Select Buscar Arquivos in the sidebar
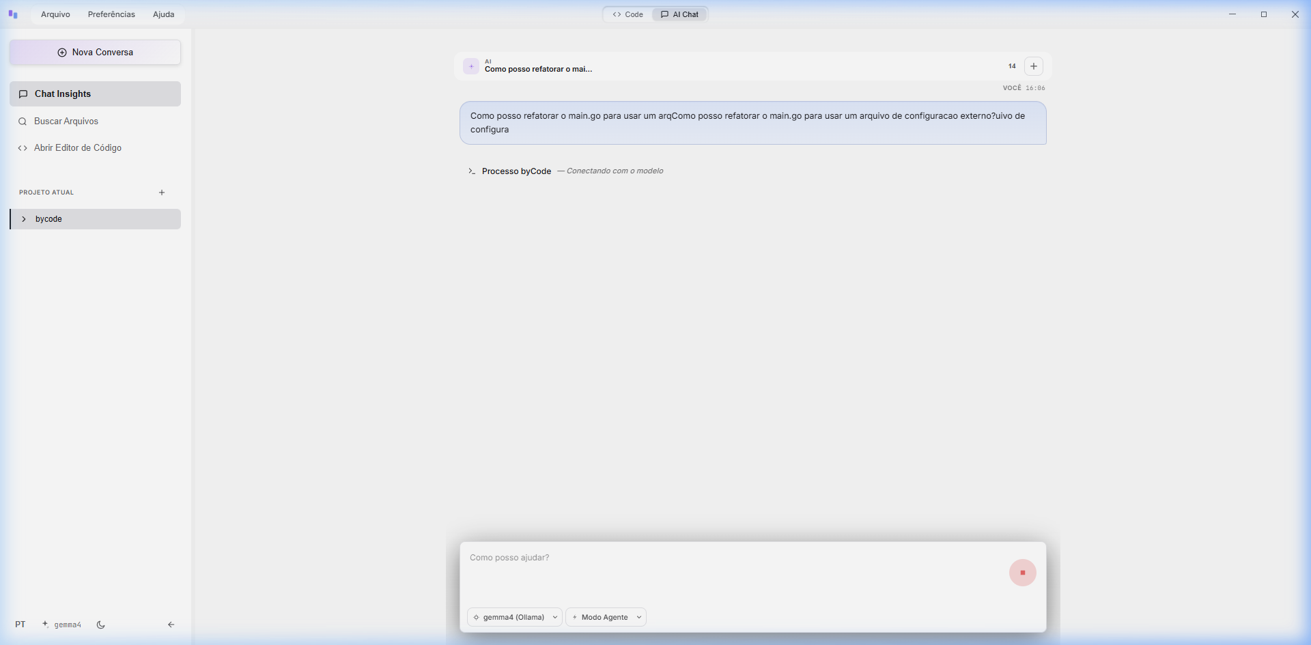Viewport: 1311px width, 645px height. (66, 121)
